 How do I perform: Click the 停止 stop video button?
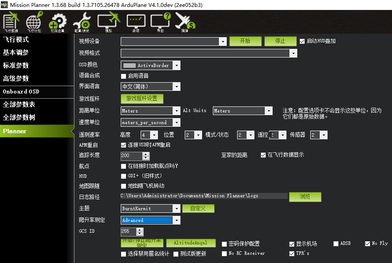click(280, 41)
